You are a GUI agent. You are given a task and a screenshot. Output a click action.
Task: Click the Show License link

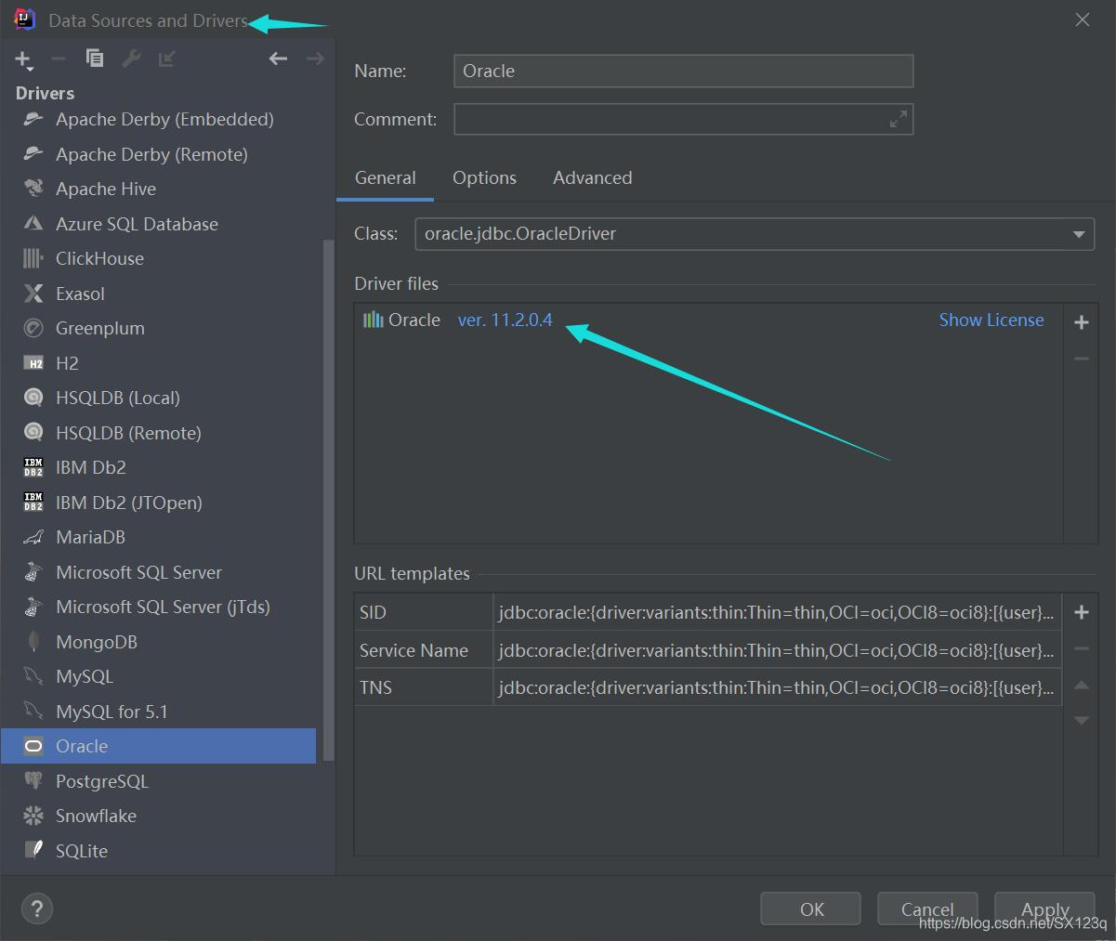(991, 320)
